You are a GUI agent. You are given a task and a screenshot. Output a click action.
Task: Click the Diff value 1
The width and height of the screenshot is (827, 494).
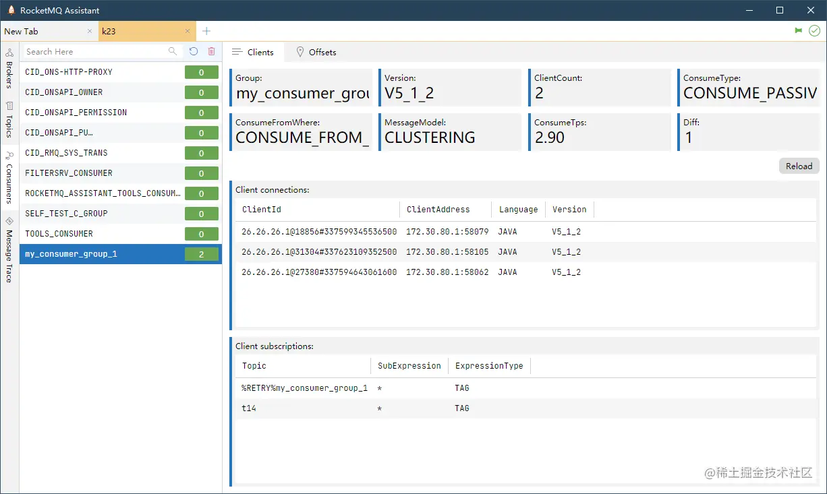click(688, 138)
